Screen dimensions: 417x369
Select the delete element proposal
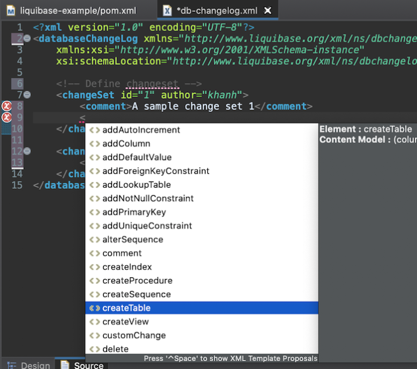click(x=201, y=349)
